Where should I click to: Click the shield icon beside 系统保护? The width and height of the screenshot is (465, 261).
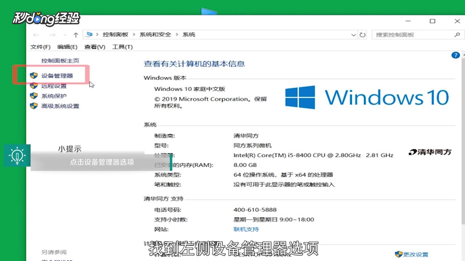pyautogui.click(x=34, y=96)
